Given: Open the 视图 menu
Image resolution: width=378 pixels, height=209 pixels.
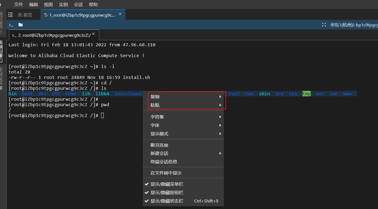Looking at the screenshot, I should (x=48, y=5).
